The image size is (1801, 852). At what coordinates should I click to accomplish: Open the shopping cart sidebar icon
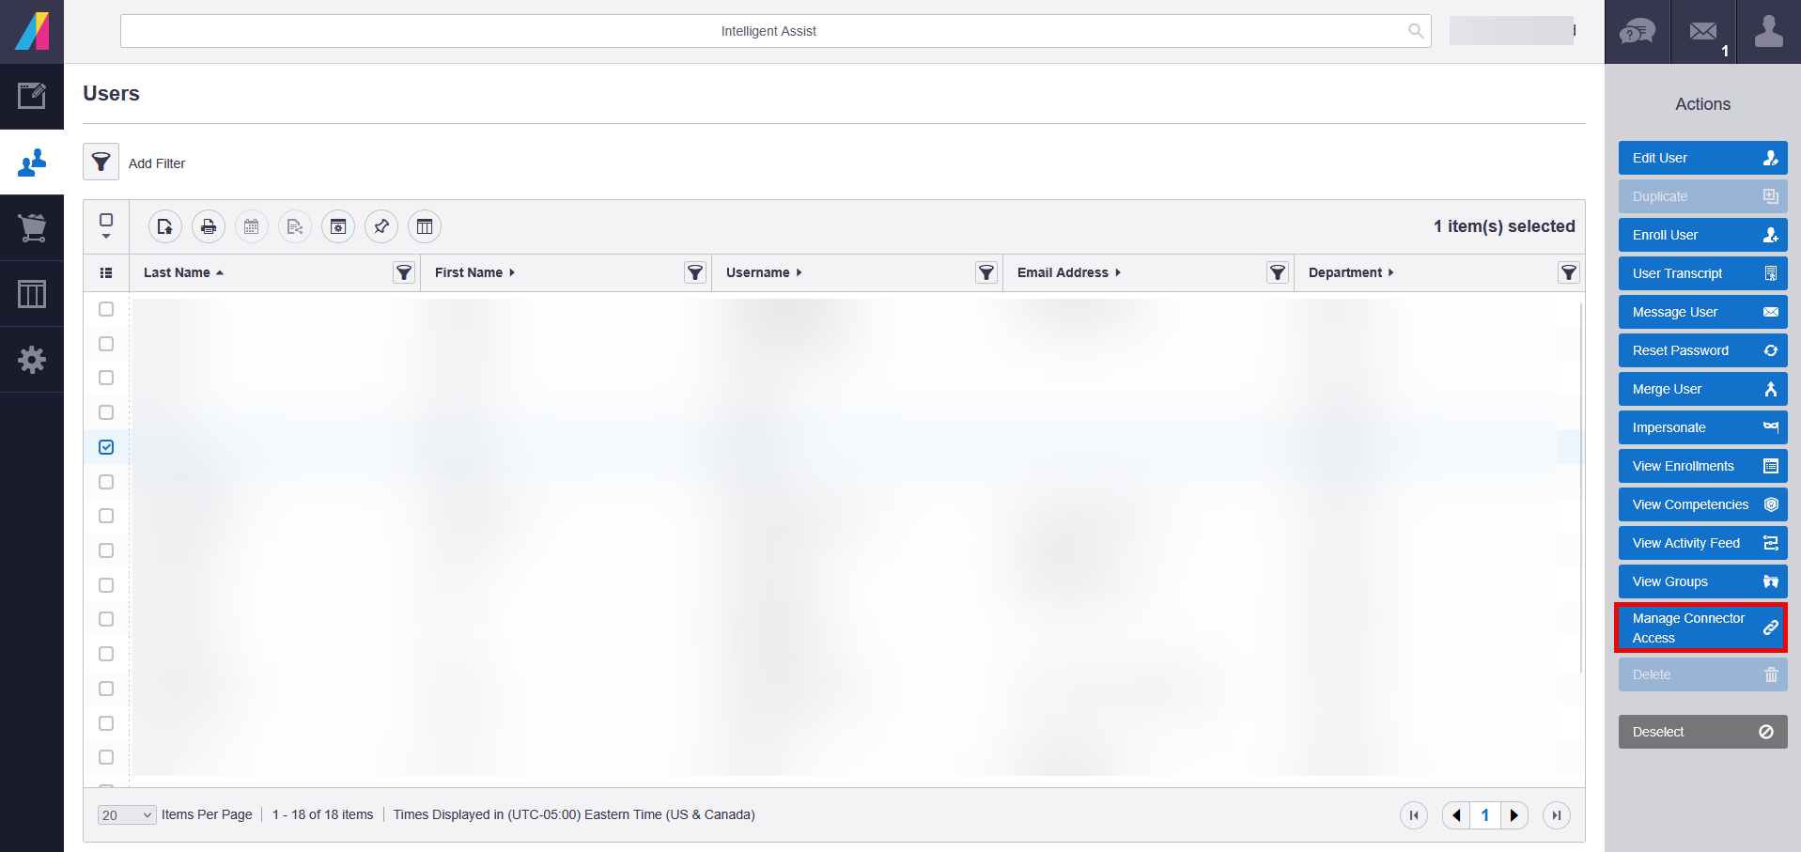click(x=32, y=228)
